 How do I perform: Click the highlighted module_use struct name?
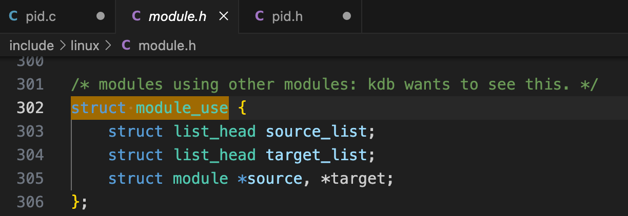(182, 108)
